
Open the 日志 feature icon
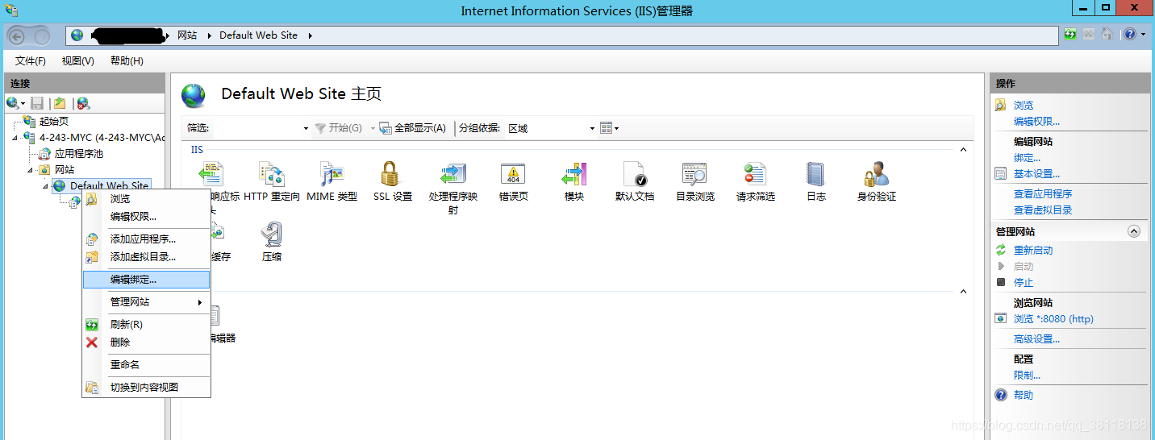coord(815,174)
